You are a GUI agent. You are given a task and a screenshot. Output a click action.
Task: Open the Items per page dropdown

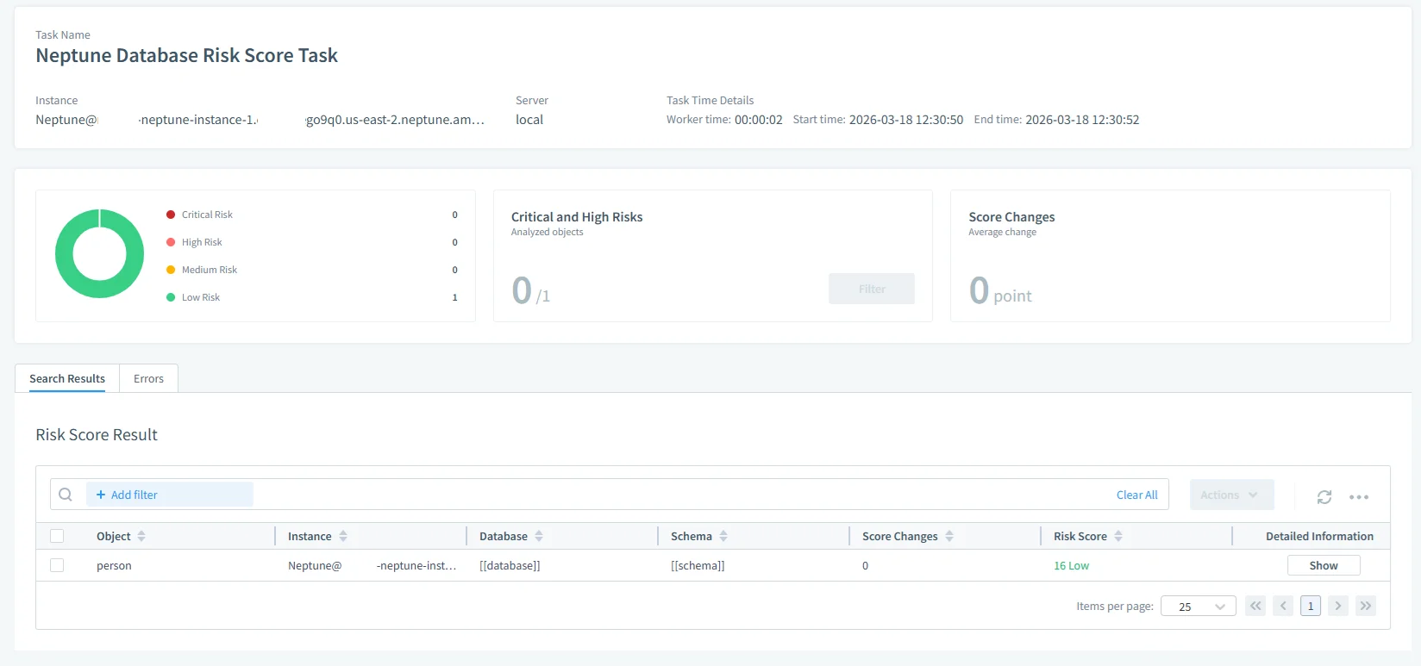pyautogui.click(x=1199, y=606)
